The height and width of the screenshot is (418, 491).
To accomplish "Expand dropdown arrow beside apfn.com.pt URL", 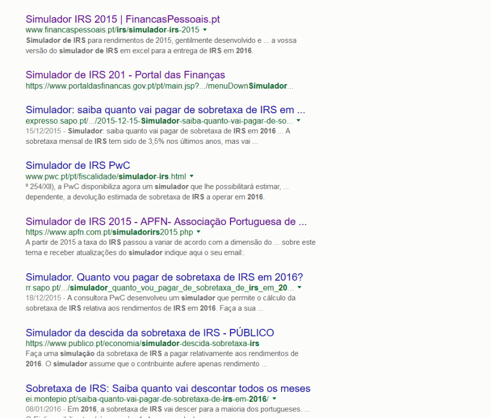I will pos(199,232).
